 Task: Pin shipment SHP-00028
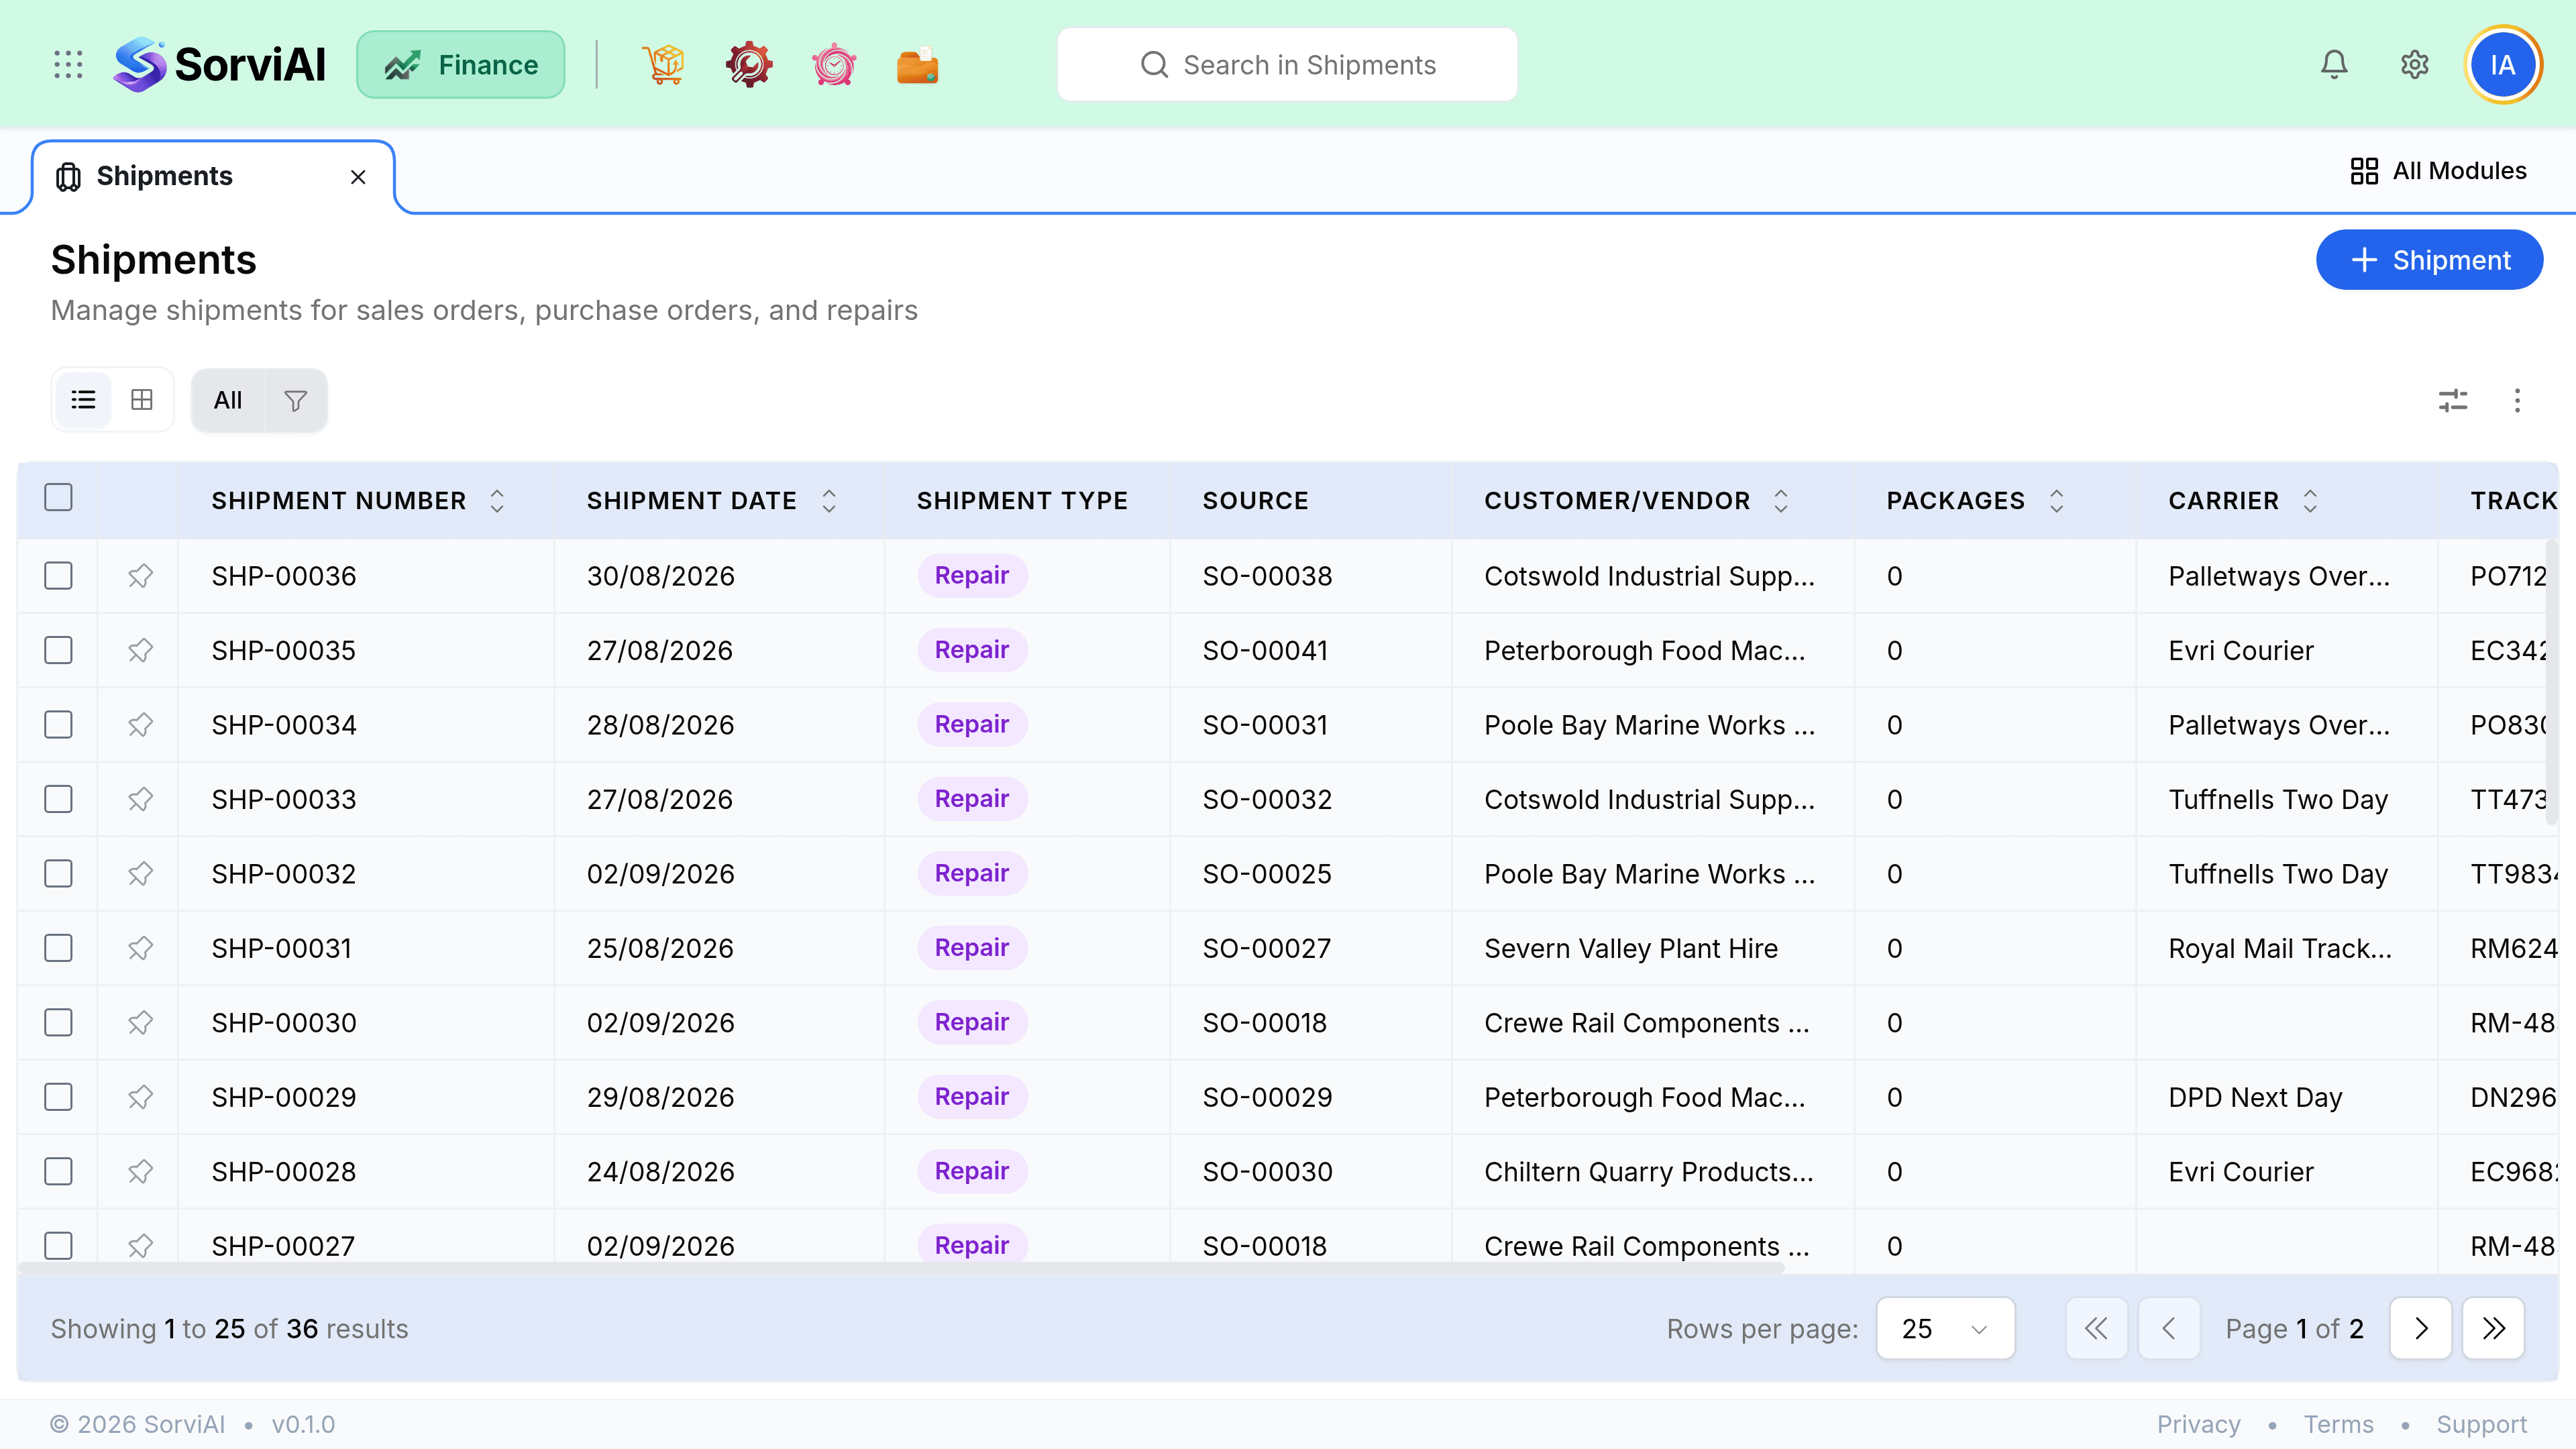[140, 1172]
